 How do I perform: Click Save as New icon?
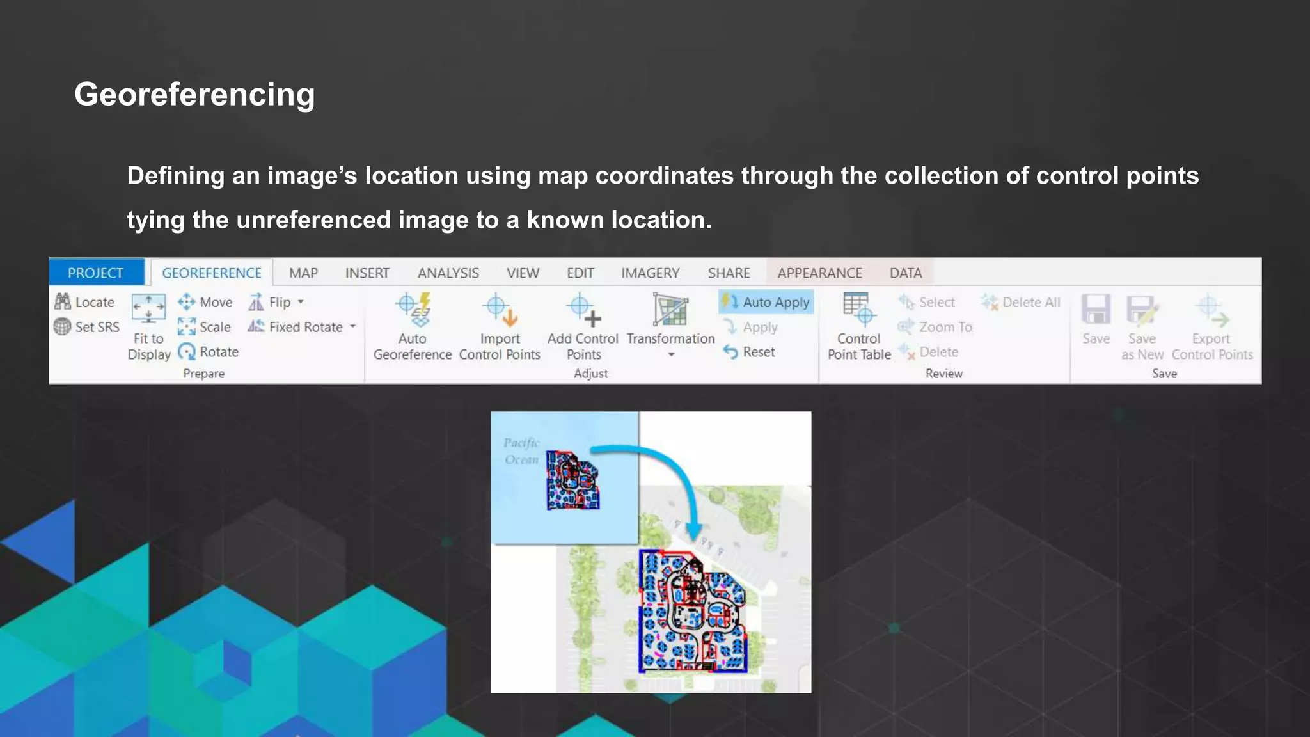tap(1142, 310)
